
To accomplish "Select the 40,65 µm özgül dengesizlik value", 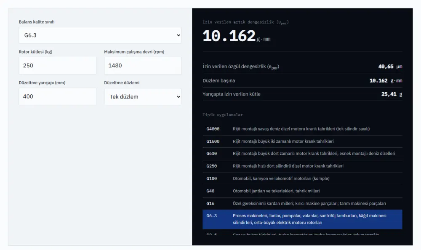I will click(x=390, y=66).
